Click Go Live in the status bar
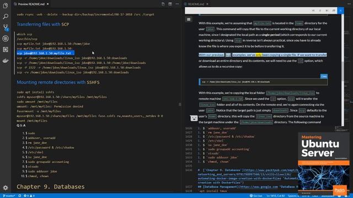 coord(256,196)
